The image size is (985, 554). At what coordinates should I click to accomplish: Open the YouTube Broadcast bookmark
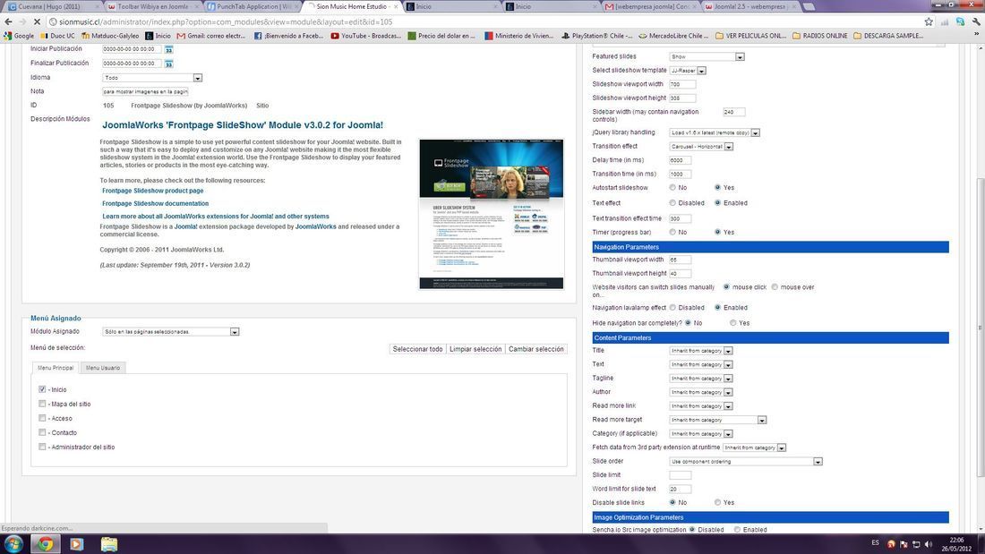tap(365, 36)
